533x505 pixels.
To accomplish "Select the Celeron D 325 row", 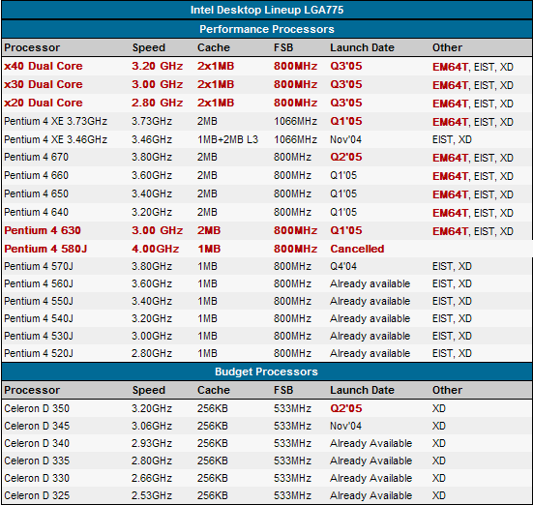I will [x=267, y=495].
